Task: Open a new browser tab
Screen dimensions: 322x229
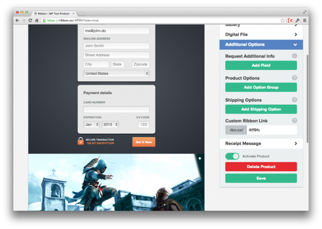Action: pos(82,14)
